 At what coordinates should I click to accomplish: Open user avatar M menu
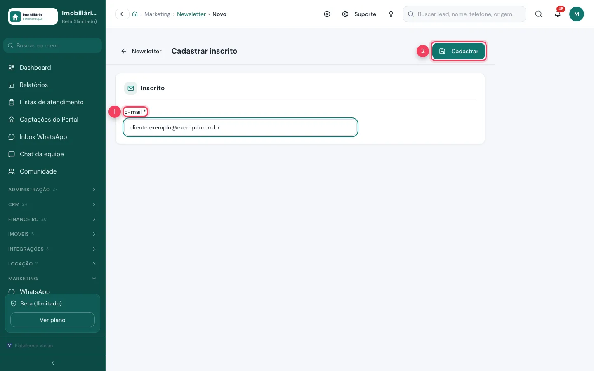pyautogui.click(x=577, y=14)
